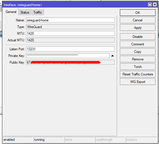Click the 'slave' status indicator
This screenshot has width=159, height=146.
(79, 140)
